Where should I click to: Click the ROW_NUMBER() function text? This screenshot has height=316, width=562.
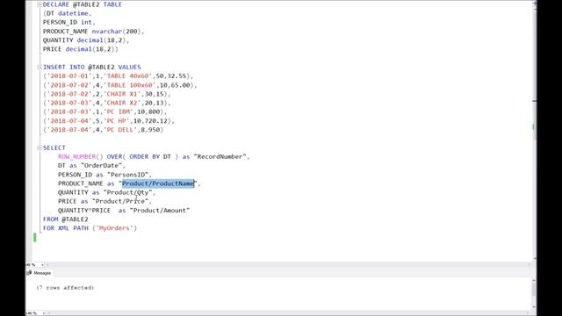[80, 156]
